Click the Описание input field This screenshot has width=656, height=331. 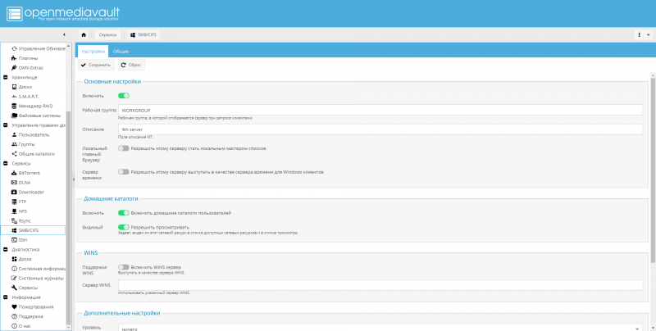[380, 129]
